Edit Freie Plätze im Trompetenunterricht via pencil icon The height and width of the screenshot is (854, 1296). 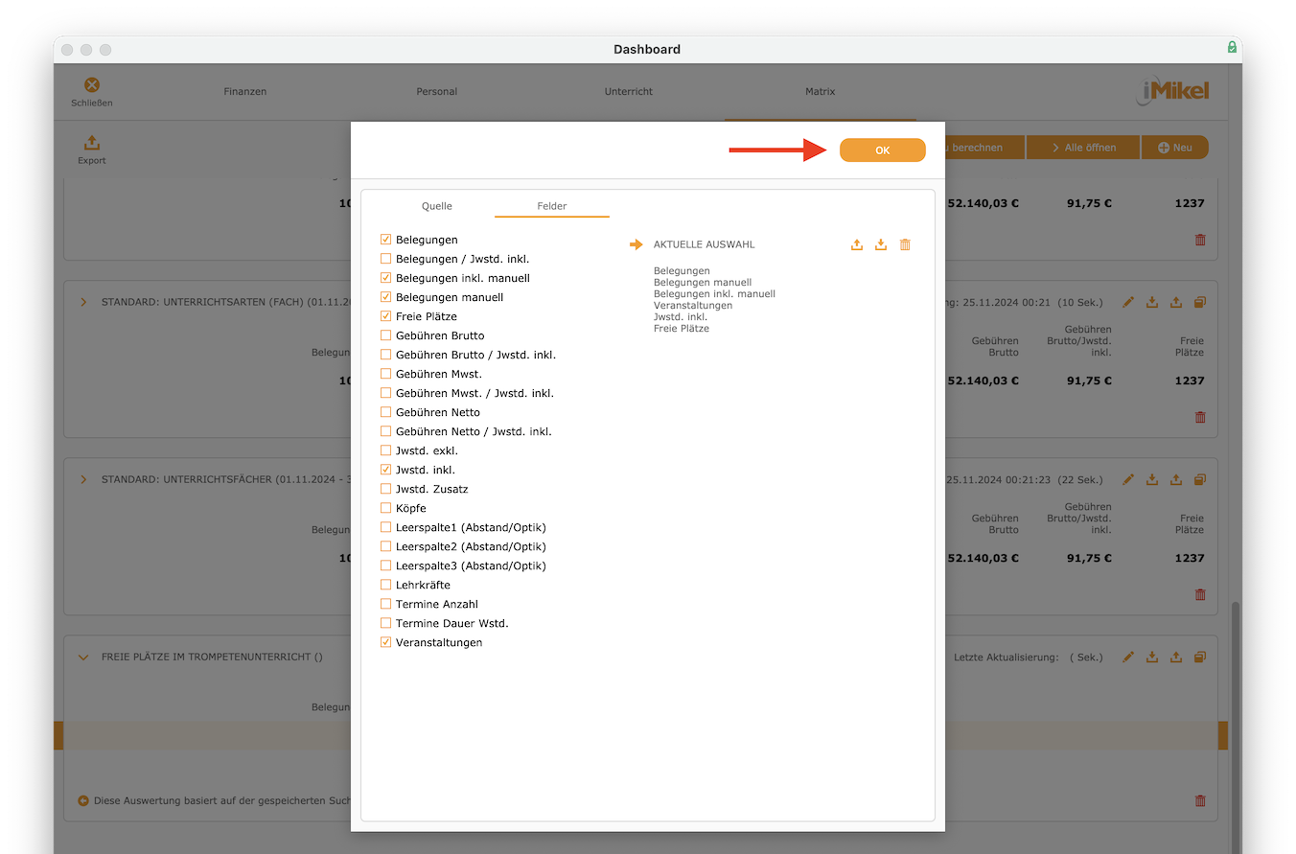[x=1128, y=657]
